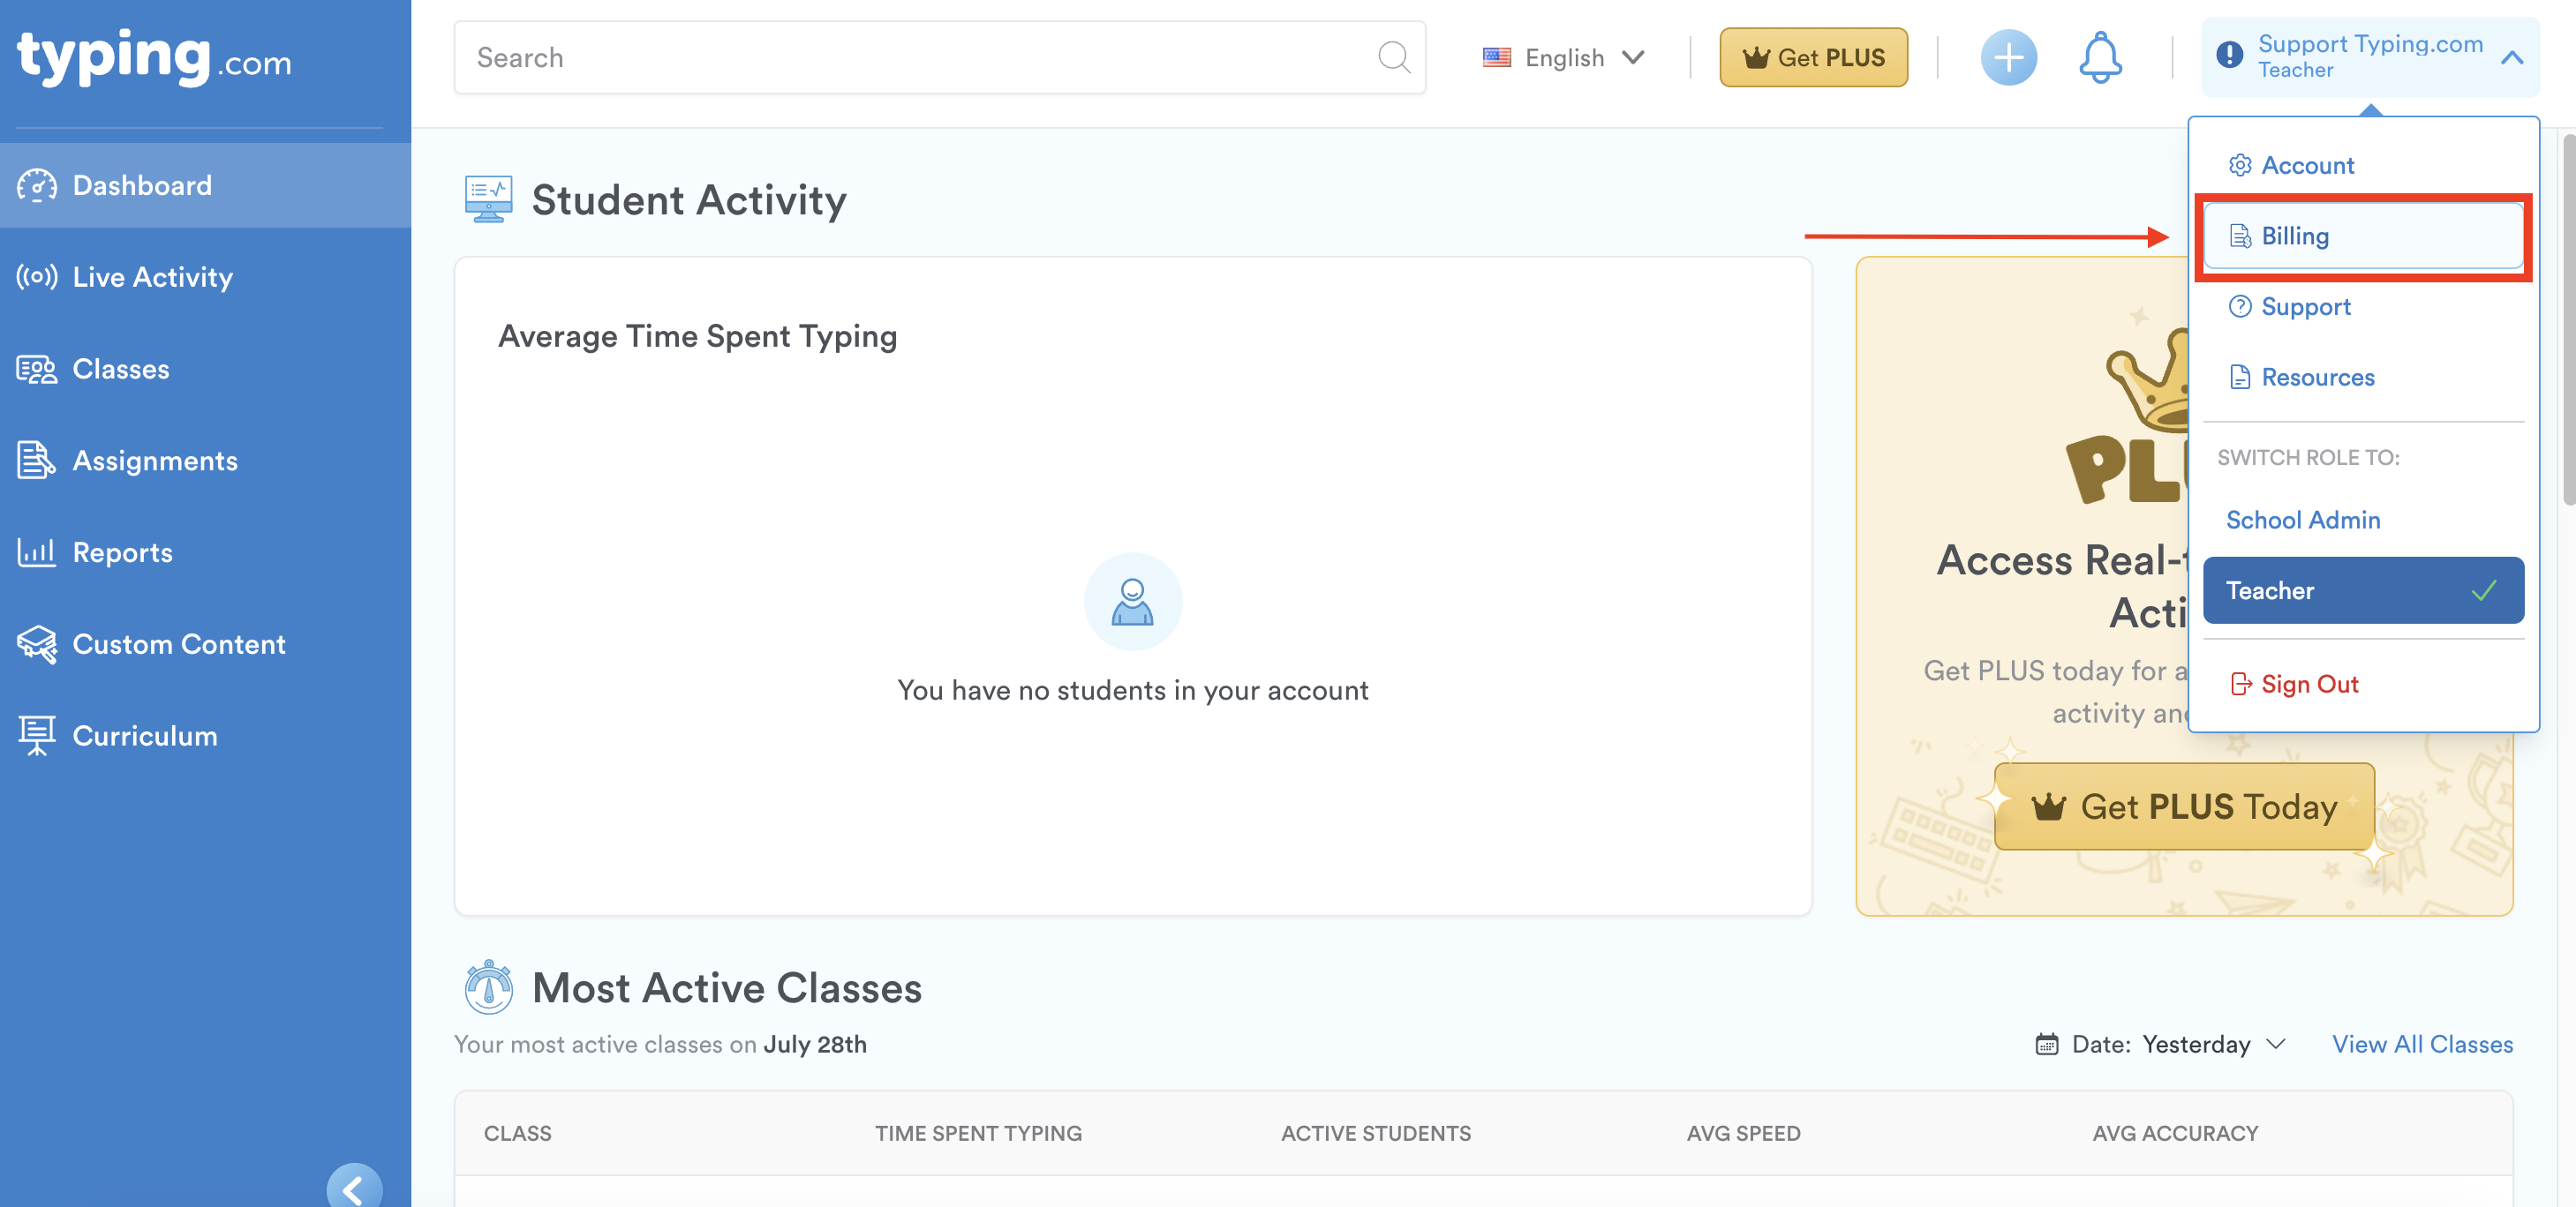Click the Get PLUS Today button

pos(2183,806)
